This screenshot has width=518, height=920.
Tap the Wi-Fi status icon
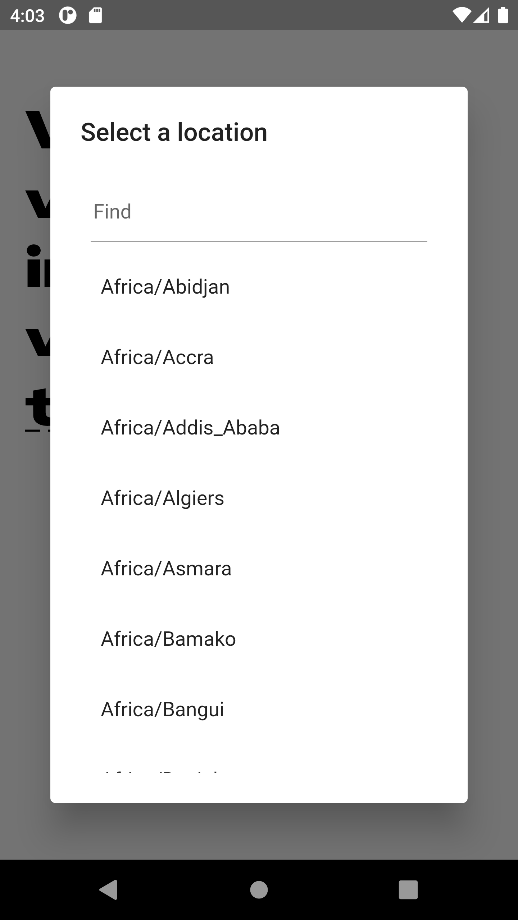pyautogui.click(x=462, y=15)
